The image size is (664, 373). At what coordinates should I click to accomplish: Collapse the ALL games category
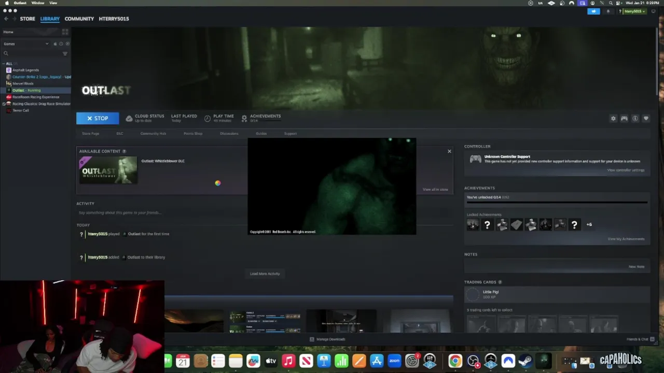coord(4,64)
